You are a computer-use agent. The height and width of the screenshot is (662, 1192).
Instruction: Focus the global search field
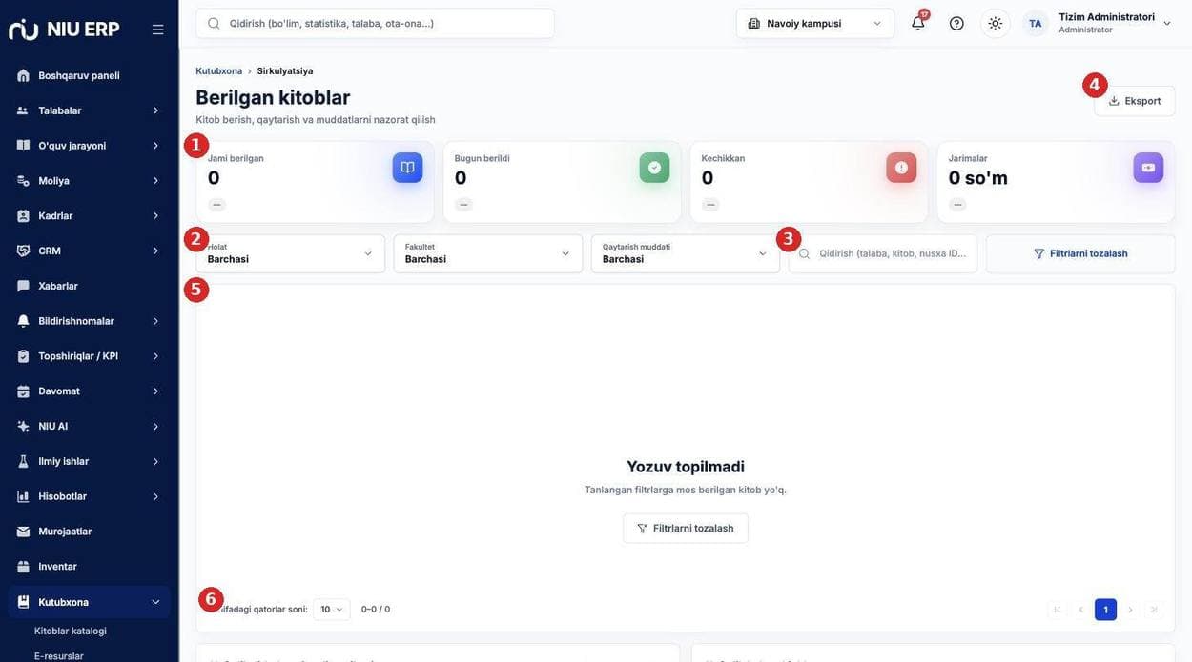click(x=376, y=23)
